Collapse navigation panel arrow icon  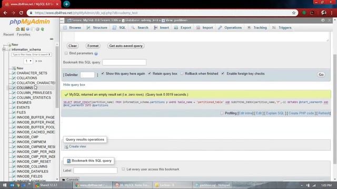point(62,20)
